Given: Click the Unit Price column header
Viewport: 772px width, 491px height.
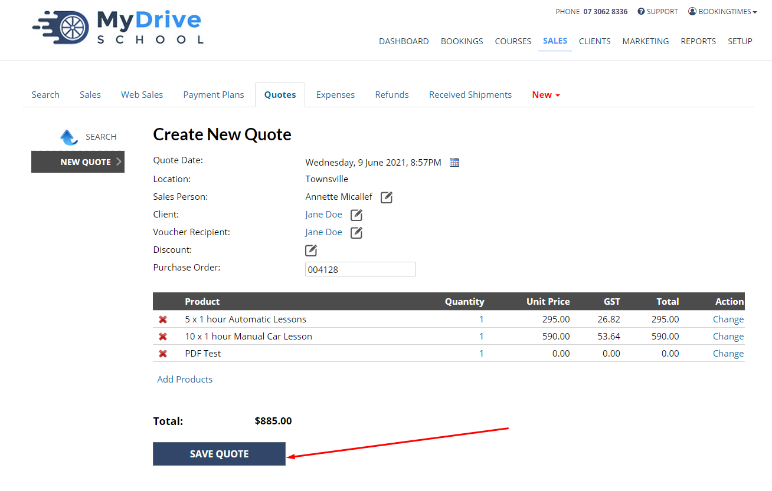Looking at the screenshot, I should point(548,302).
